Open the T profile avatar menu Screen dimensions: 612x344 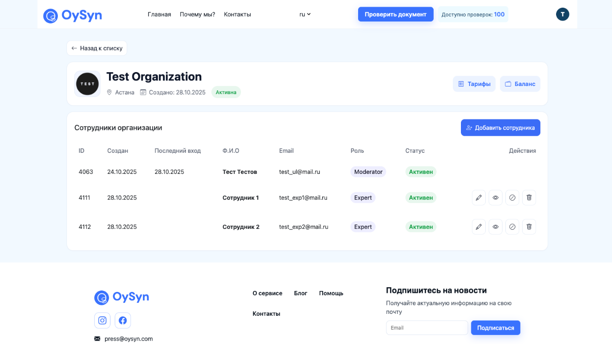(x=562, y=14)
